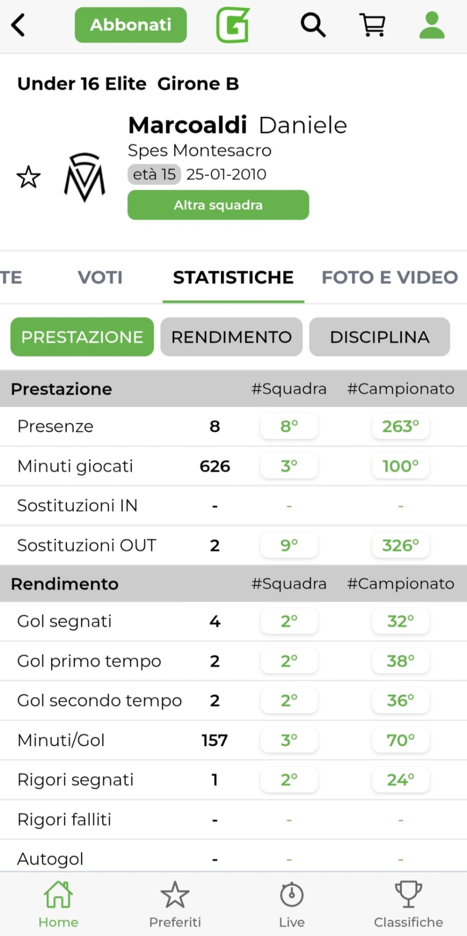This screenshot has height=936, width=467.
Task: Open search with magnifier icon
Action: coord(313,25)
